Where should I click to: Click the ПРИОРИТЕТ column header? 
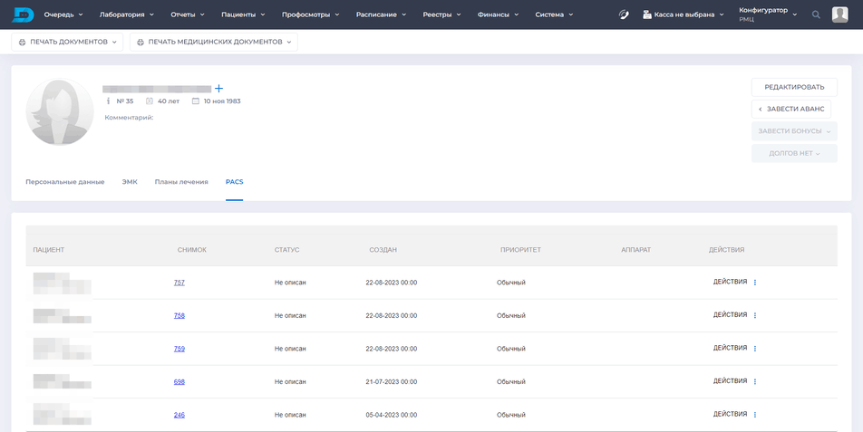click(520, 250)
